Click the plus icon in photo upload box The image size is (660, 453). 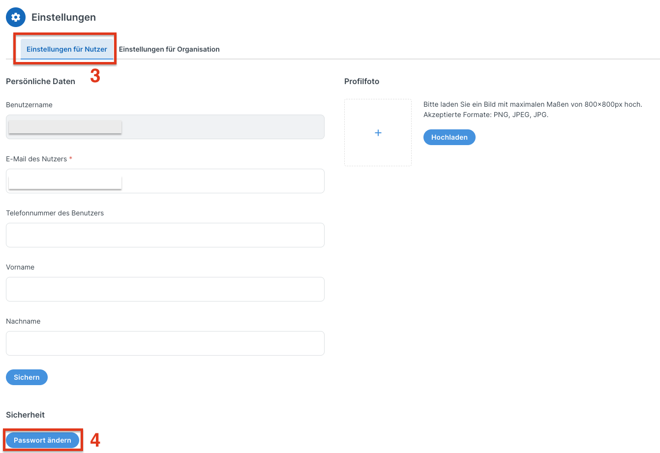tap(378, 133)
